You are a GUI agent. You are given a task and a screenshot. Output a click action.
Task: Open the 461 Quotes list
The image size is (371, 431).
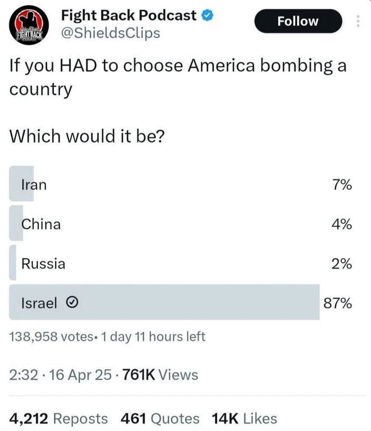(160, 419)
